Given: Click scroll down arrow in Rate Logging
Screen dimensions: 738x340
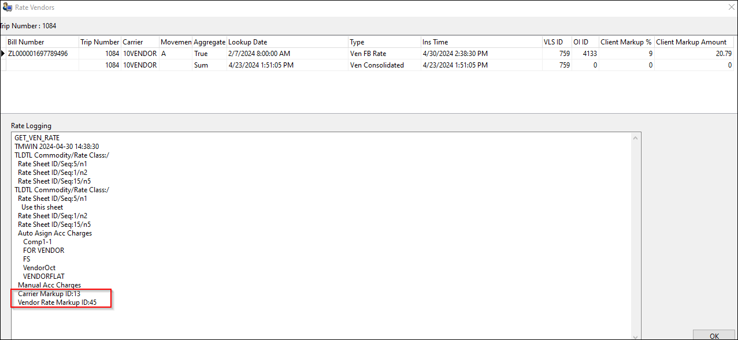Looking at the screenshot, I should [x=636, y=337].
